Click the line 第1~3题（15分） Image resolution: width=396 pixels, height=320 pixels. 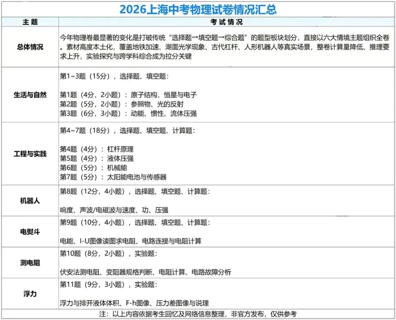click(114, 76)
